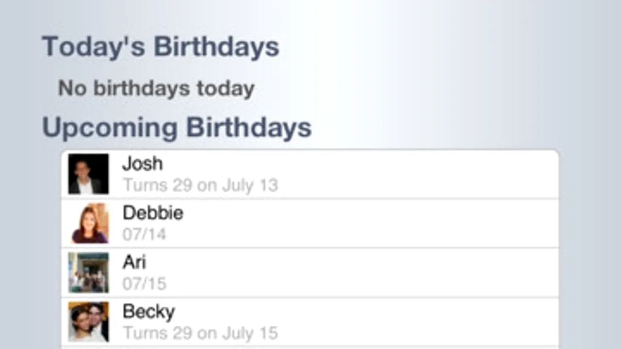Choose the name Becky

[148, 312]
